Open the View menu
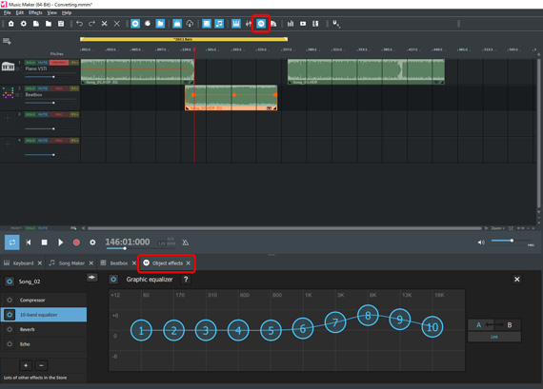 click(x=52, y=12)
